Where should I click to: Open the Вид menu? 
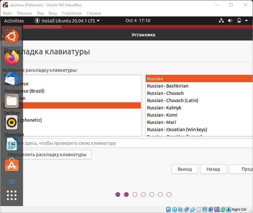point(40,13)
